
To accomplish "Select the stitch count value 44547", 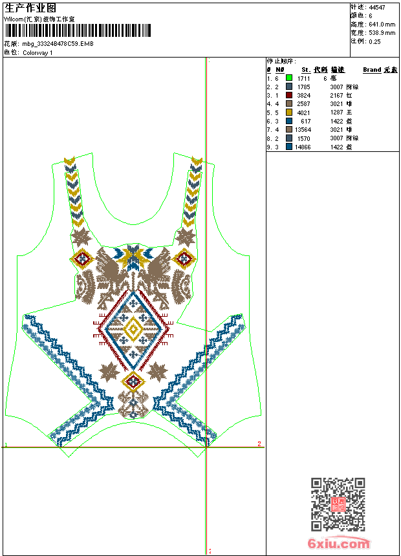I will pyautogui.click(x=377, y=8).
